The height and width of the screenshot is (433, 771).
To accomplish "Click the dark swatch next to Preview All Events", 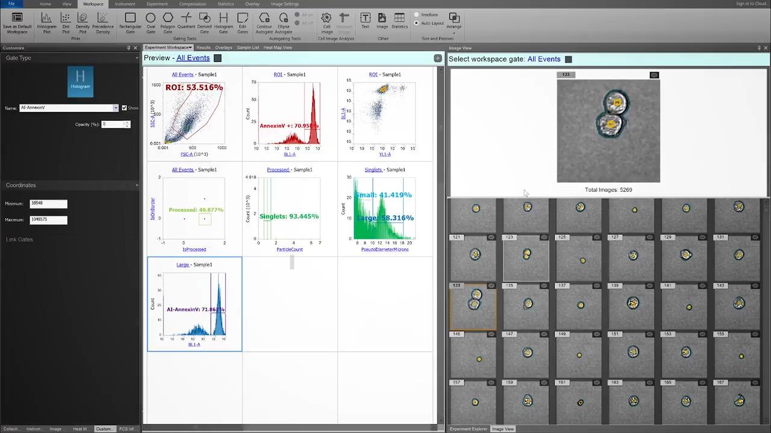I will pos(218,58).
